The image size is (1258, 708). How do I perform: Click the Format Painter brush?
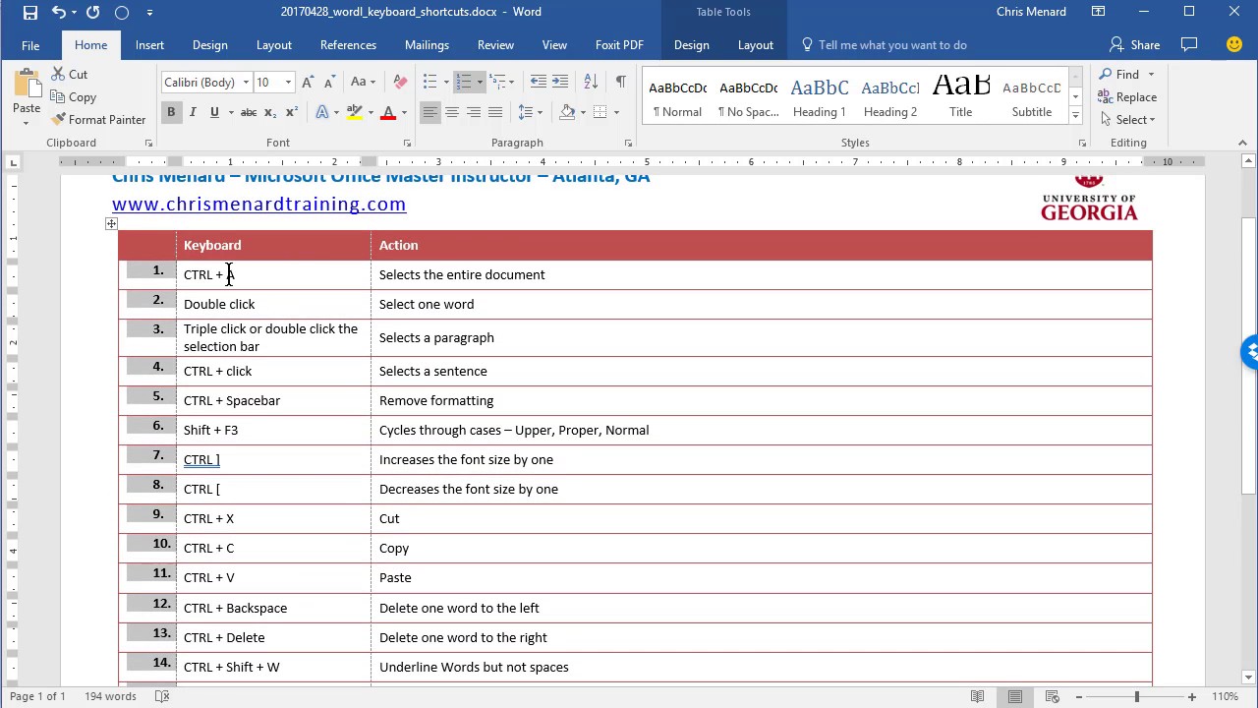58,119
